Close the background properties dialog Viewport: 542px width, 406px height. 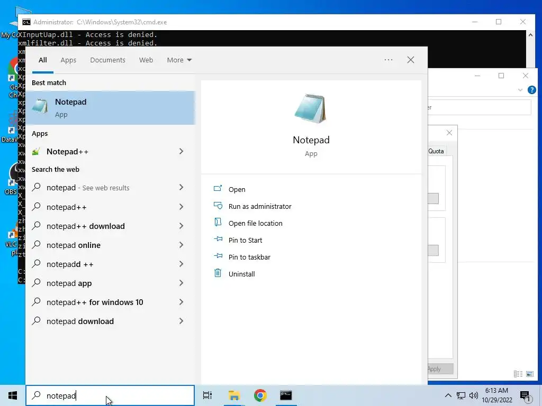tap(449, 133)
